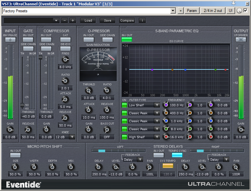Click the Load preset button
Image resolution: width=251 pixels, height=191 pixels.
(x=88, y=21)
